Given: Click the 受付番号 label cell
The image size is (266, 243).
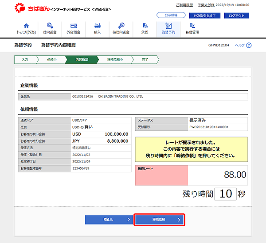Looking at the screenshot, I should click(161, 127).
